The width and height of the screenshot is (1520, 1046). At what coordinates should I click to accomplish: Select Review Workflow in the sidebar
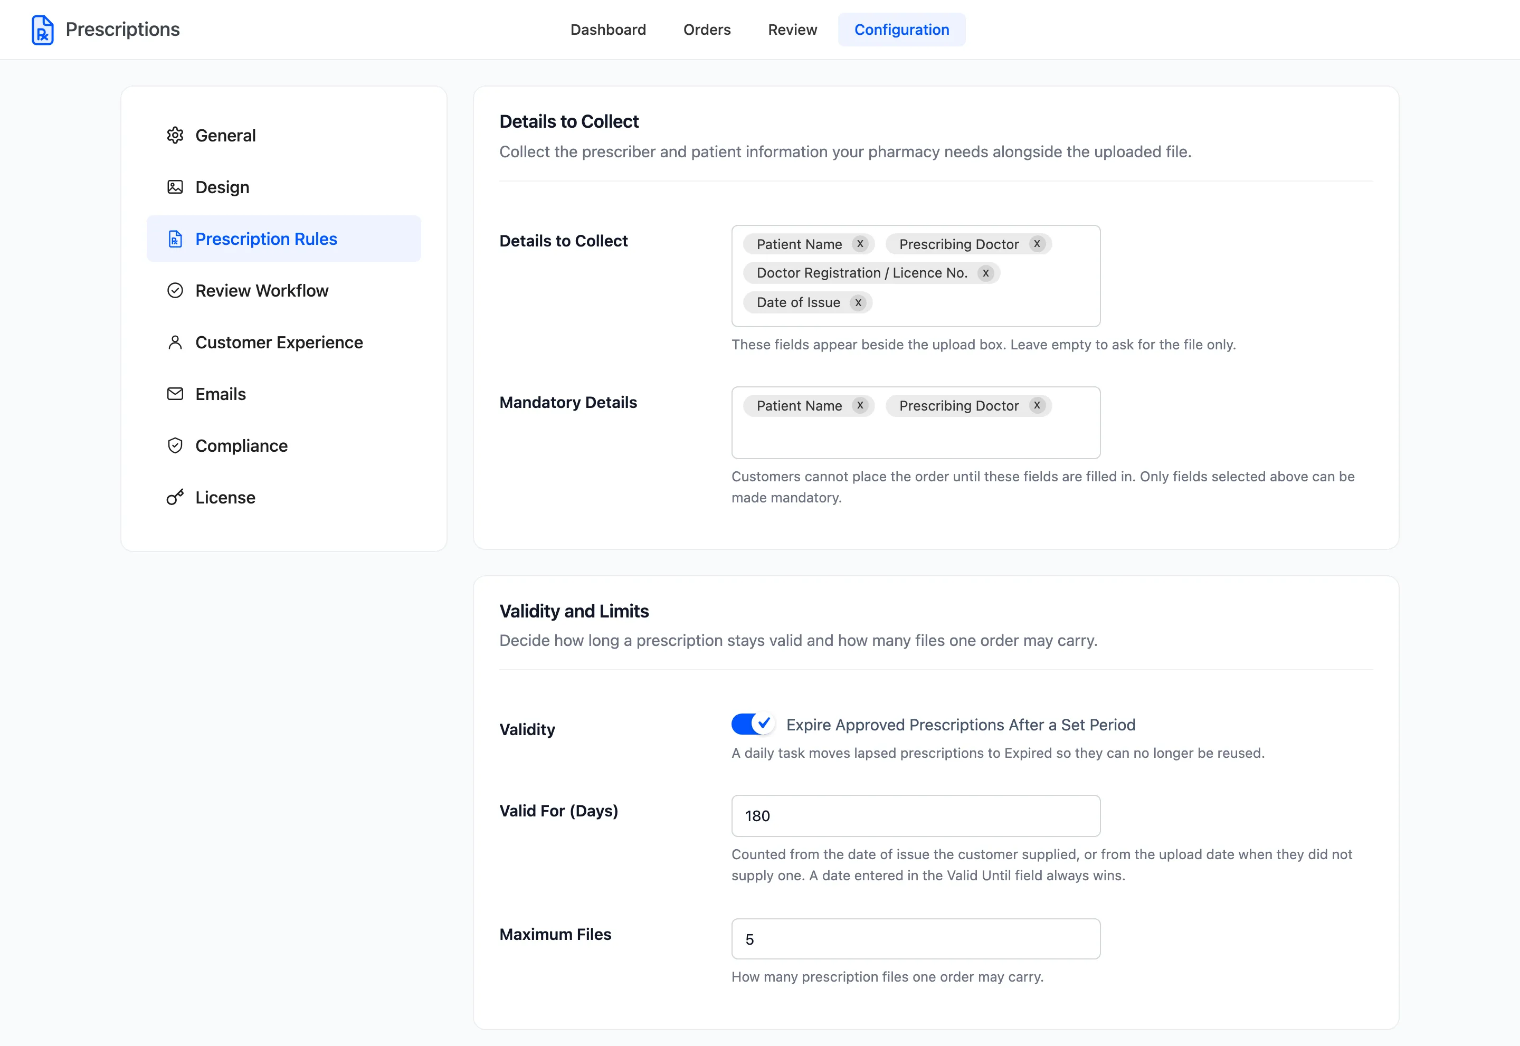point(284,290)
